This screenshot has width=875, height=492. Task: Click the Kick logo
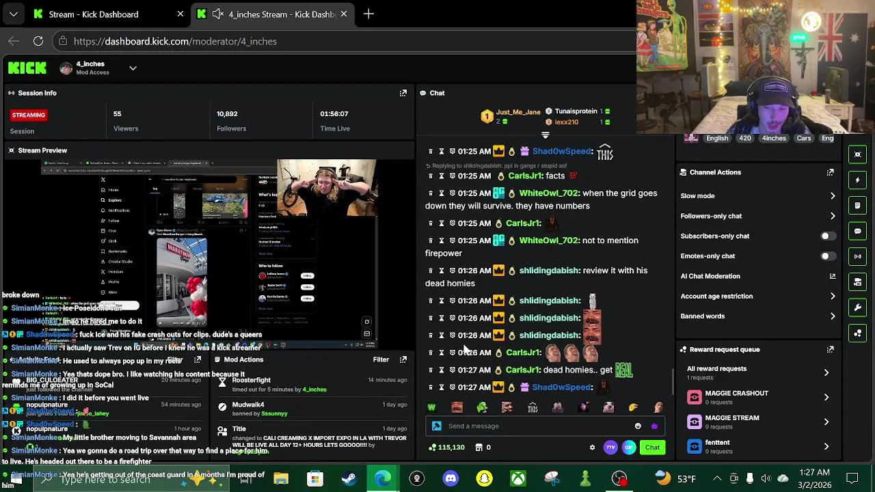tap(27, 68)
